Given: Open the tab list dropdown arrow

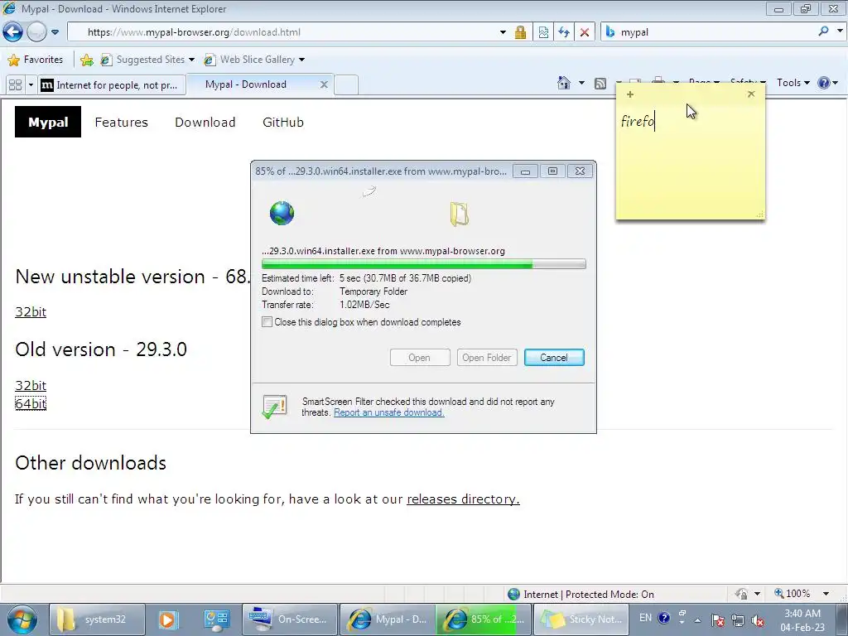Looking at the screenshot, I should (x=31, y=85).
